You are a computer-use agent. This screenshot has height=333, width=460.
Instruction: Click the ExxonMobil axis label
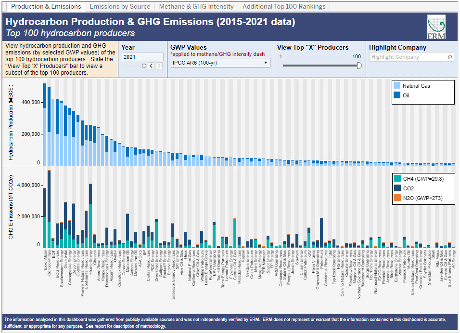45,260
